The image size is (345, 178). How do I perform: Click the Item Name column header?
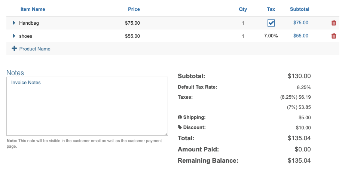click(x=33, y=9)
